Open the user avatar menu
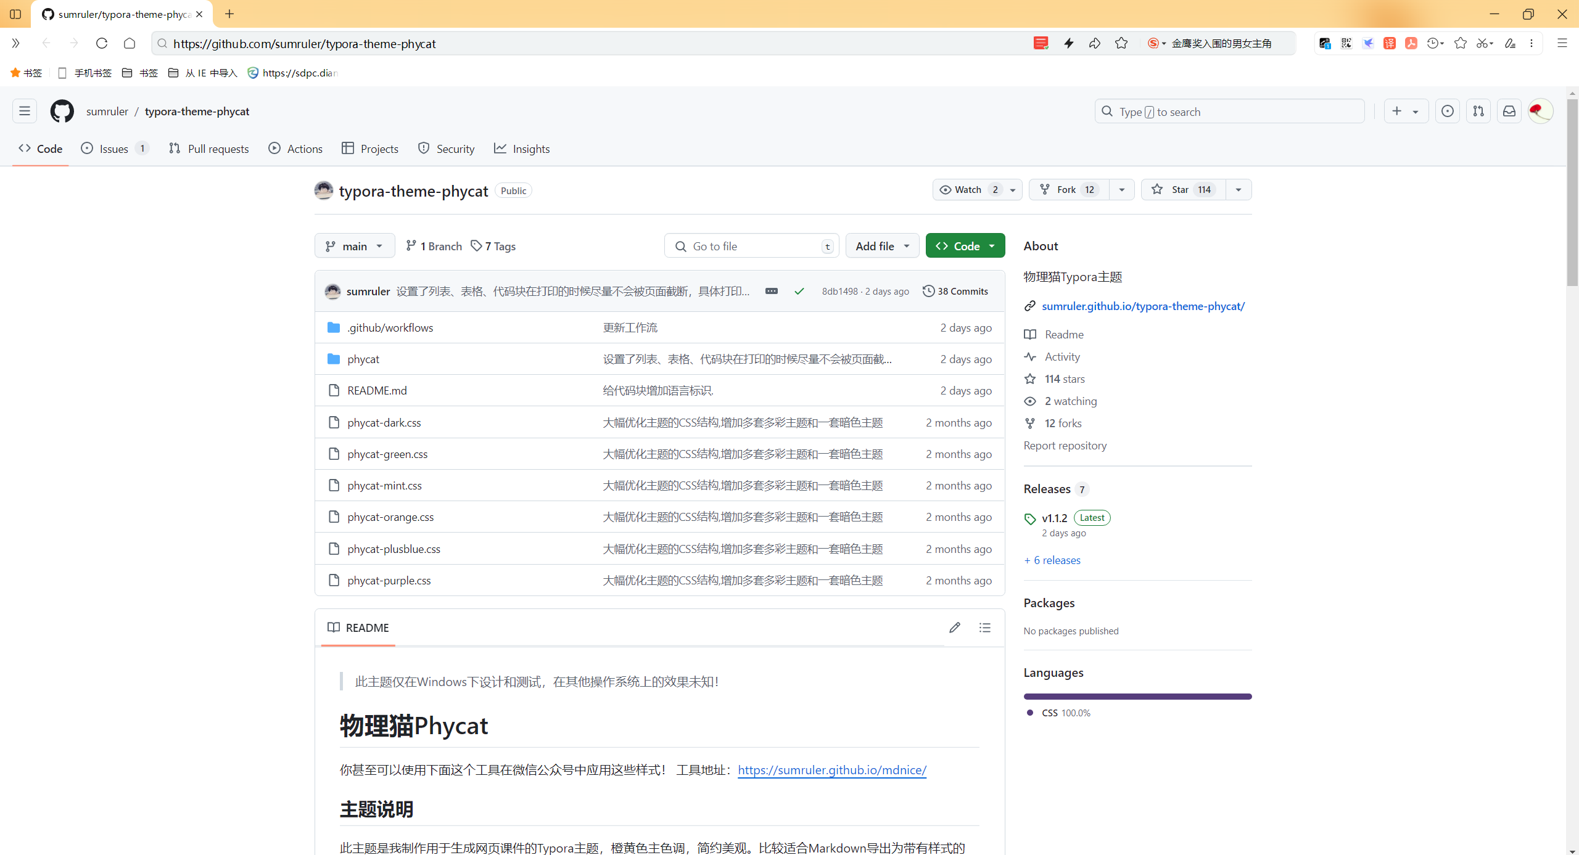Screen dimensions: 1579x855 1540,112
